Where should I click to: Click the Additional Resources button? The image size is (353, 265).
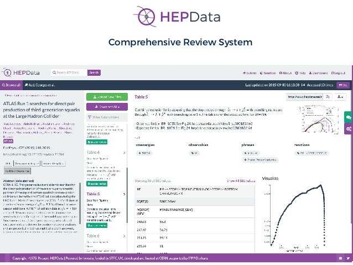(x=17, y=171)
